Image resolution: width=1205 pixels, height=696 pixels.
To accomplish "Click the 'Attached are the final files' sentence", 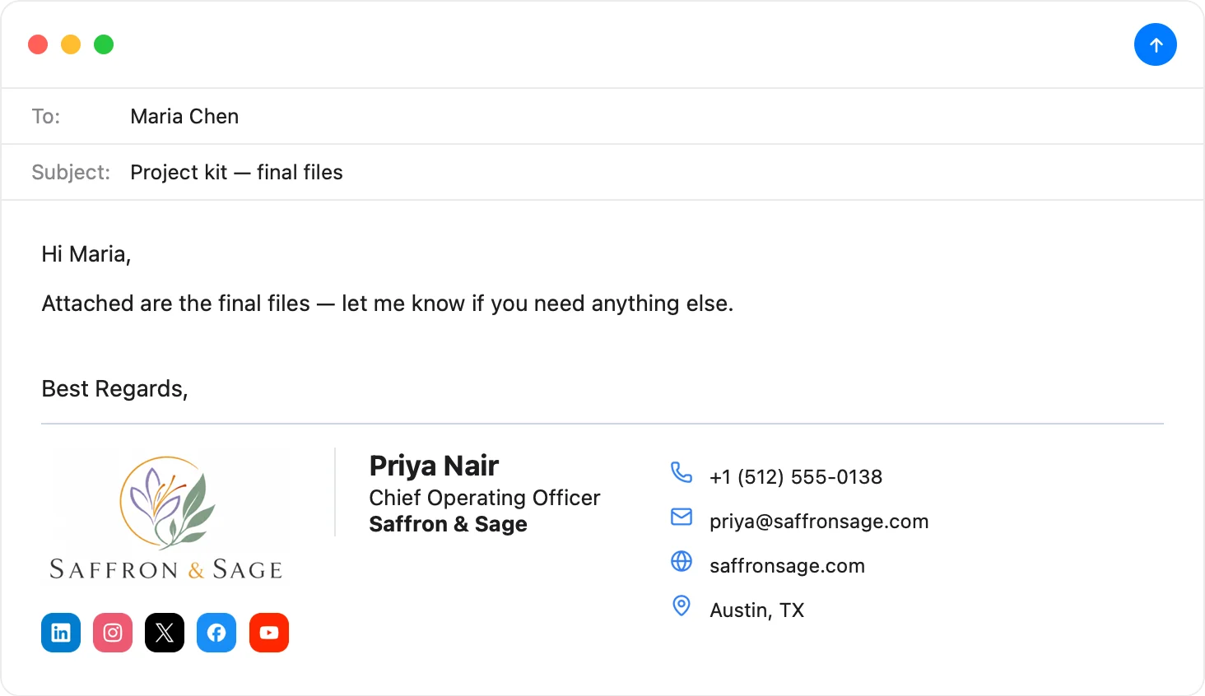I will point(388,304).
